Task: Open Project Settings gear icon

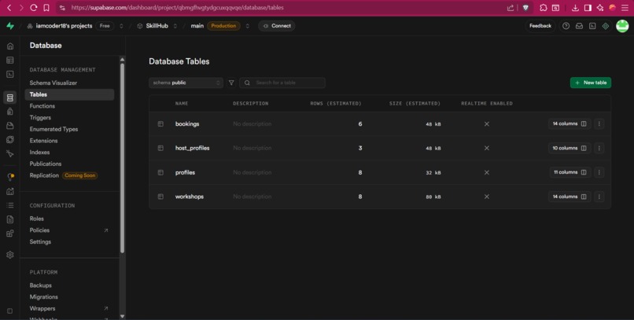Action: point(10,255)
